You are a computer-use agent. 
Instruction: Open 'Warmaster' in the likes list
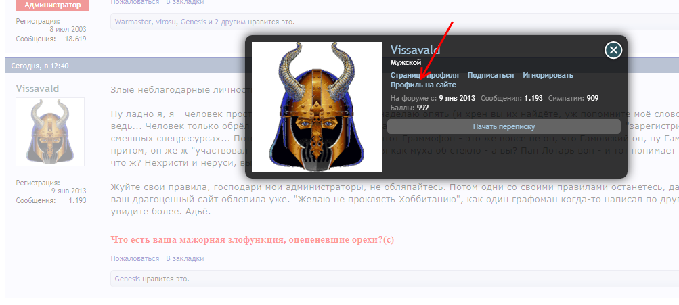tap(132, 22)
